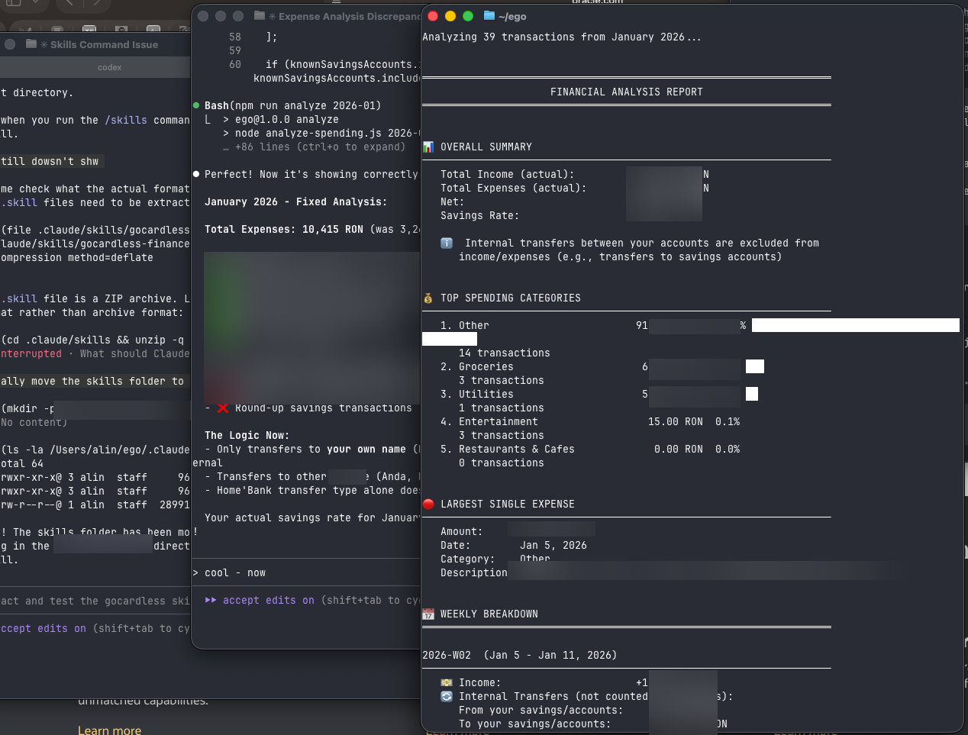Click the calendar icon beside WEEKLY BREAKDOWN
The width and height of the screenshot is (968, 735).
428,614
